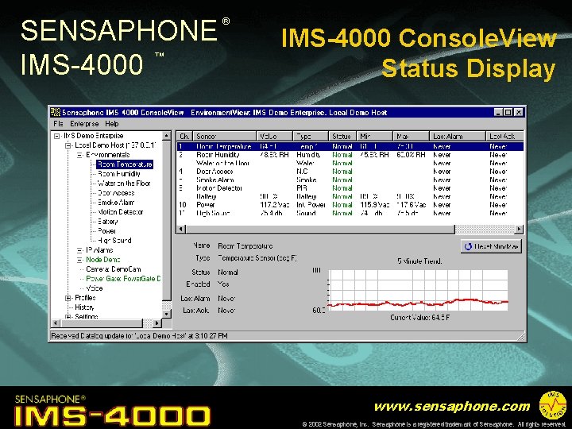Click sensor table left scroll arrow
This screenshot has height=429, width=572.
181,229
